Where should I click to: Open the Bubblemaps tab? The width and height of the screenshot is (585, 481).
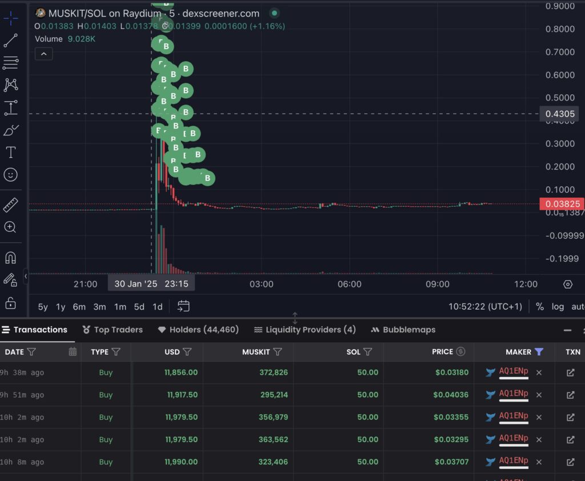(403, 330)
